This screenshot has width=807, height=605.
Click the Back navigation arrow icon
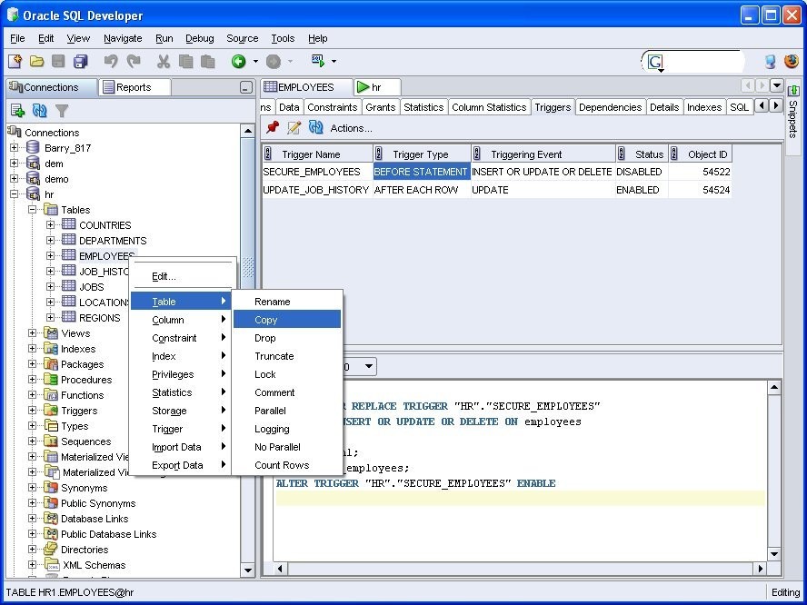pyautogui.click(x=238, y=61)
